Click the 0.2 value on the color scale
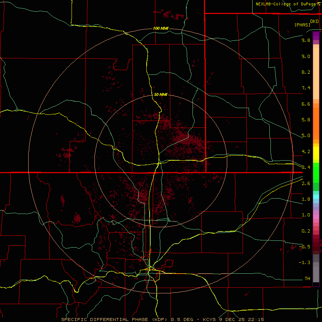Image resolution: width=322 pixels, height=322 pixels. pos(306,231)
